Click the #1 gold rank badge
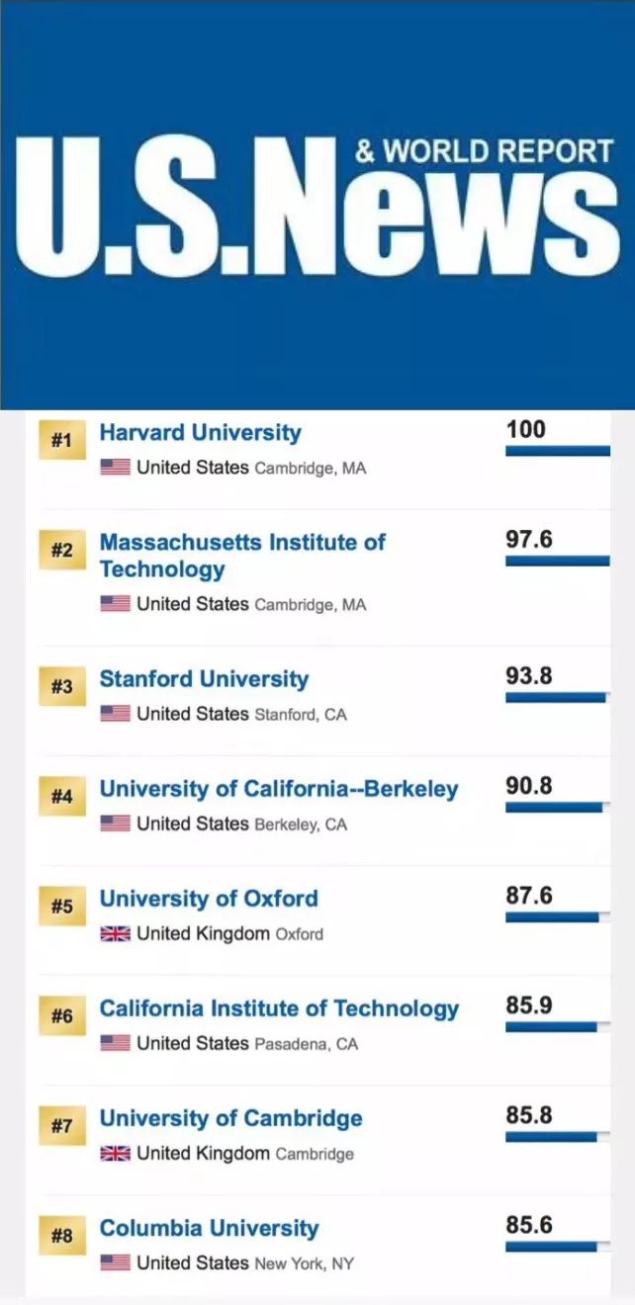 point(61,440)
